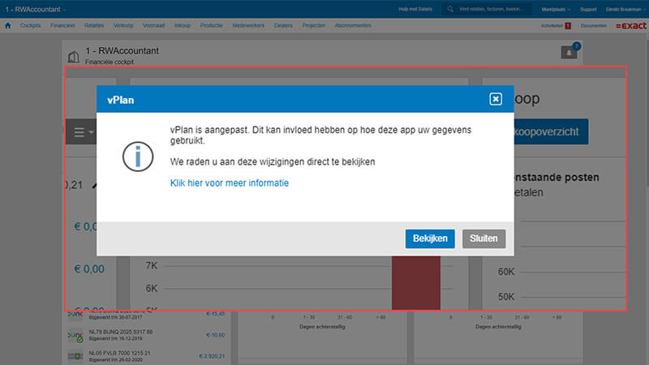
Task: Expand the Marktplaats dropdown
Action: click(x=556, y=9)
